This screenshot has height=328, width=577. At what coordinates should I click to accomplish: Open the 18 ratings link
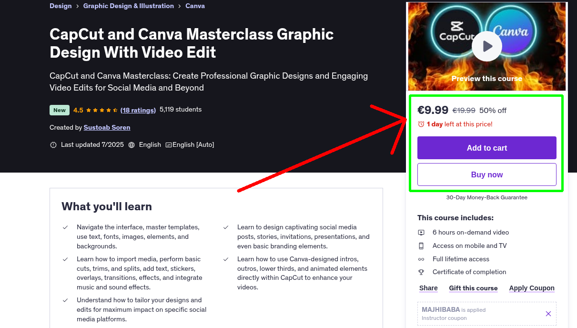138,110
